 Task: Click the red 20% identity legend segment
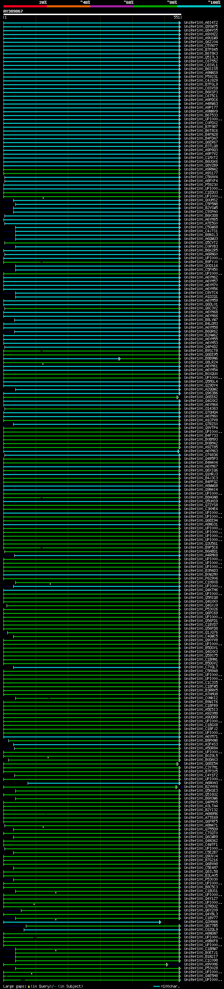click(25, 6)
